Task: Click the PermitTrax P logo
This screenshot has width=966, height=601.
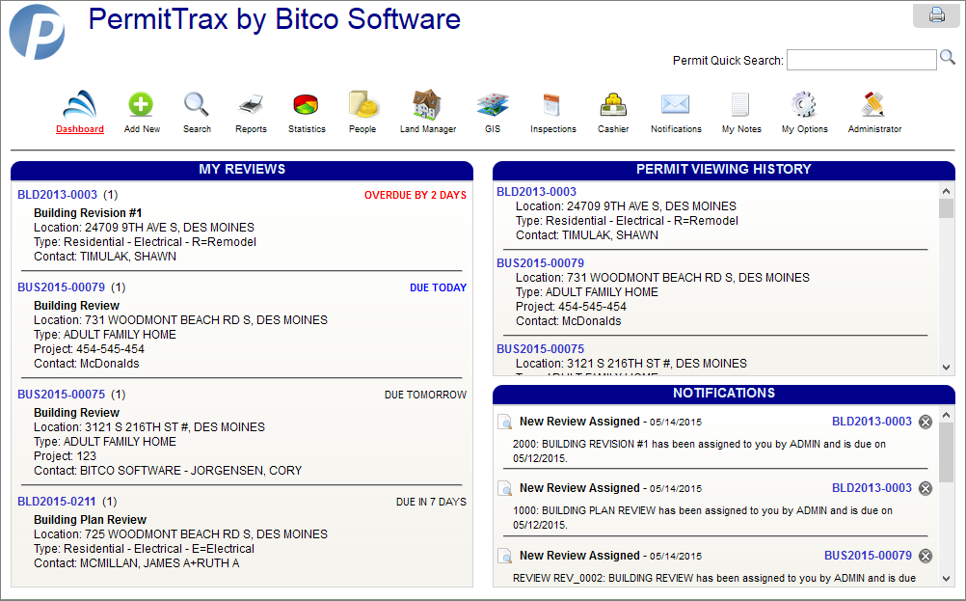Action: point(37,32)
